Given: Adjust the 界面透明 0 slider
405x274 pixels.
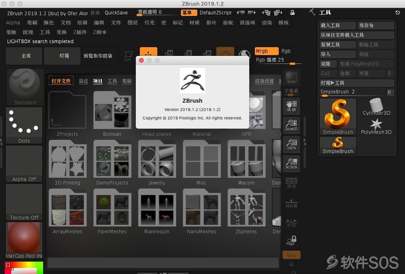Looking at the screenshot, I should [x=157, y=12].
